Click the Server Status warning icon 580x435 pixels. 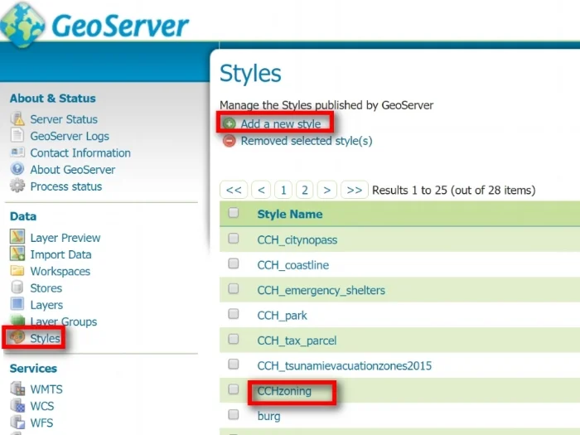tap(17, 119)
